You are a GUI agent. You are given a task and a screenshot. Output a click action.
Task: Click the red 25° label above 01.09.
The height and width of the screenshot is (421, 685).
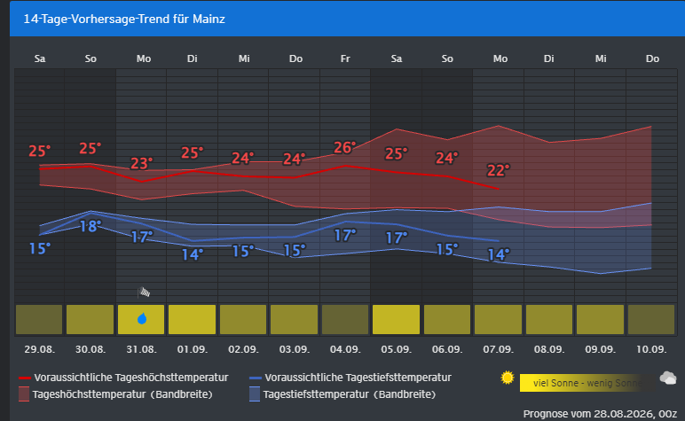[193, 152]
